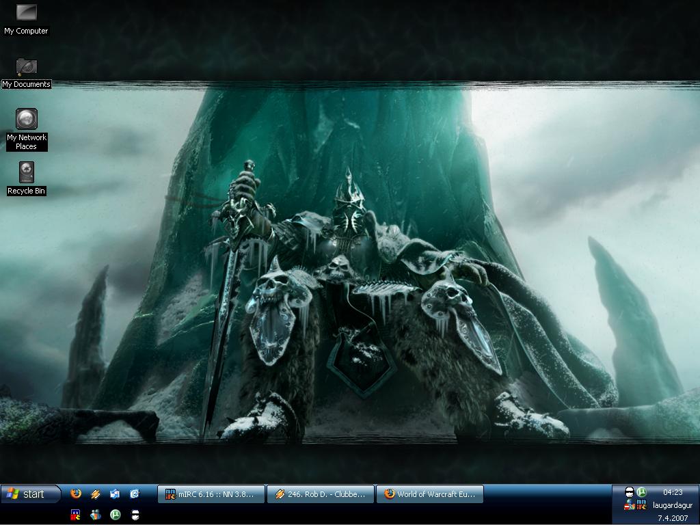Click the date 7.4.2007 in tray
Screen dimensions: 700x525
(673, 518)
